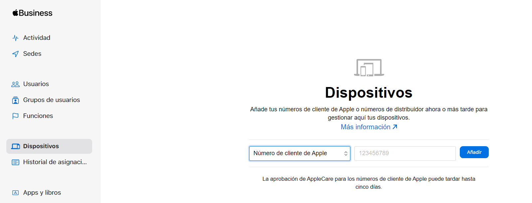The height and width of the screenshot is (203, 532).
Task: Click the text starting 'Añade tus números de cliente'
Action: 369,113
